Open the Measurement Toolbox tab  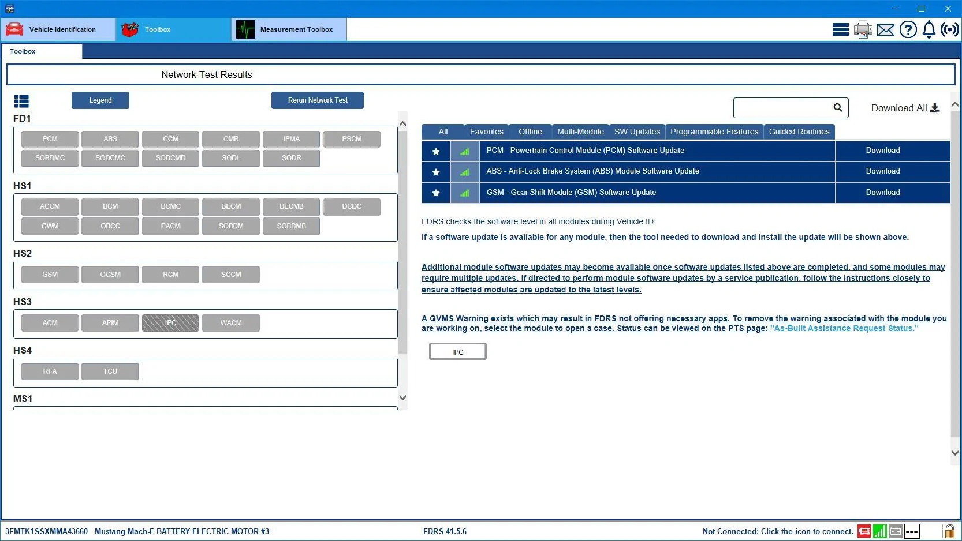coord(289,29)
